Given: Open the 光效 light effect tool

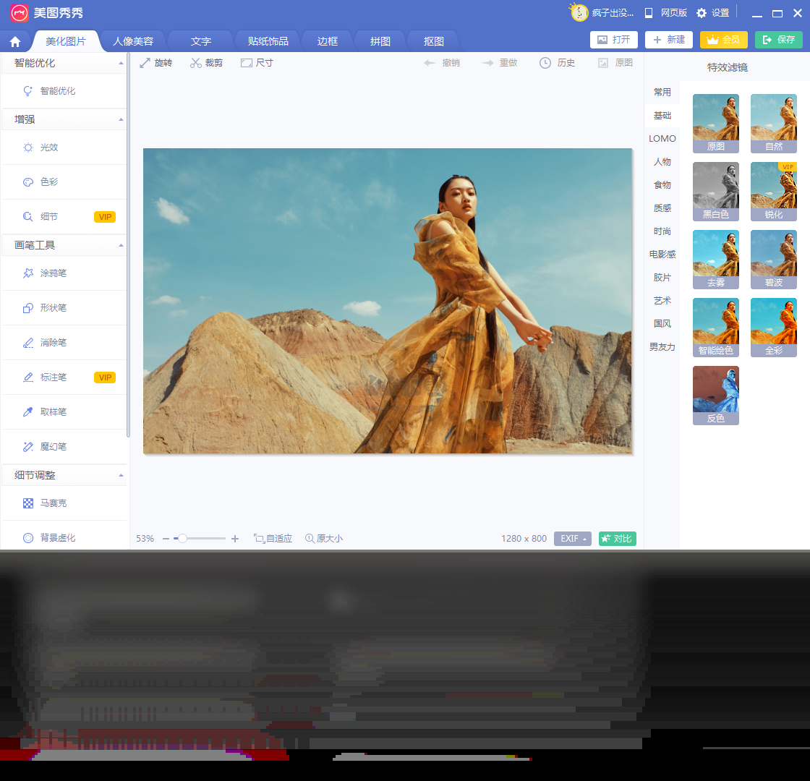Looking at the screenshot, I should pos(48,147).
